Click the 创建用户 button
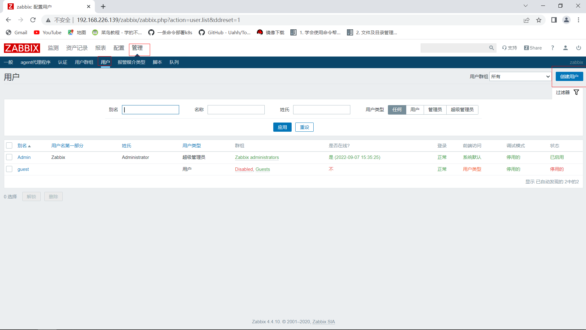Screen dimensions: 586x330 click(x=569, y=76)
